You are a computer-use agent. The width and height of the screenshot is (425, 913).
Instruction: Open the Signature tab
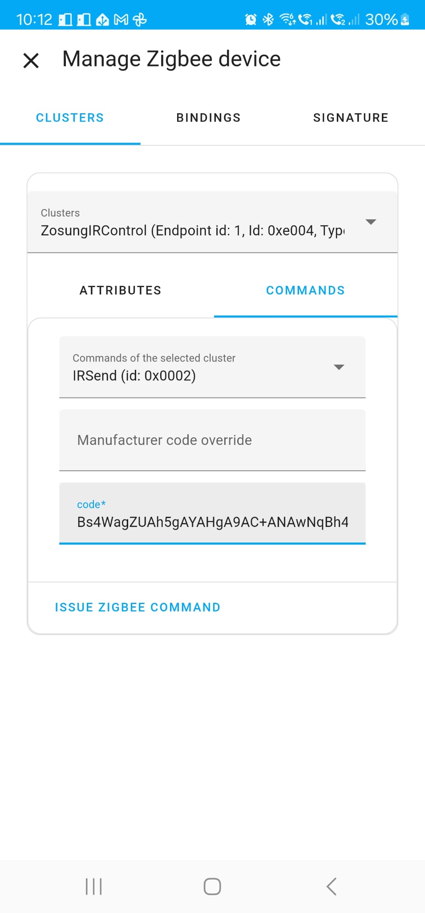click(351, 118)
